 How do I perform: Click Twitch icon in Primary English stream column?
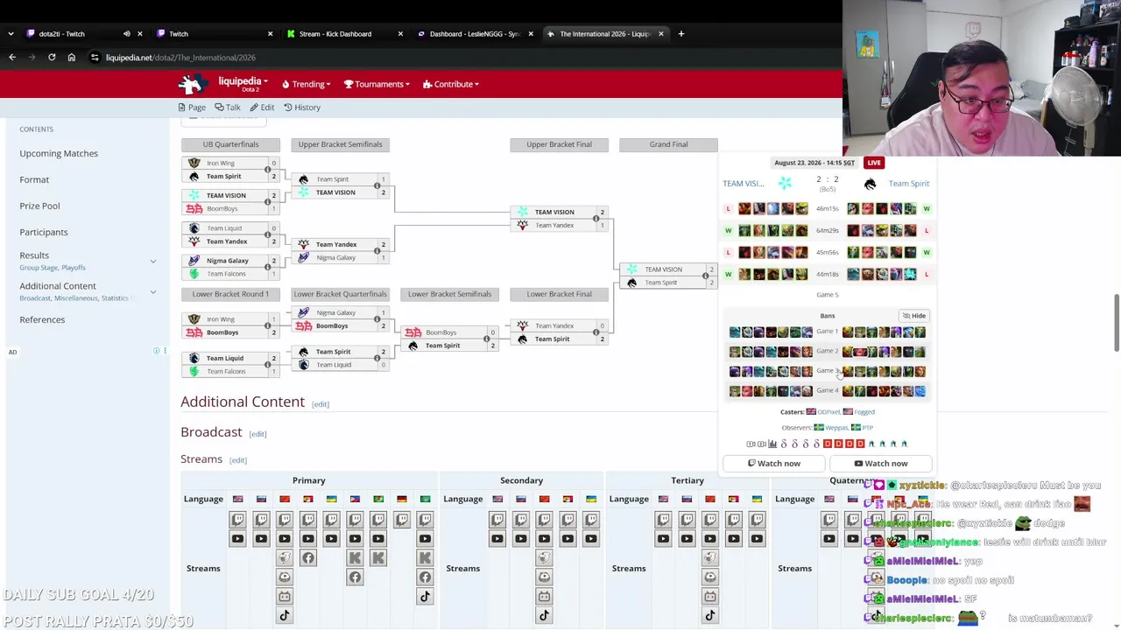click(x=237, y=520)
